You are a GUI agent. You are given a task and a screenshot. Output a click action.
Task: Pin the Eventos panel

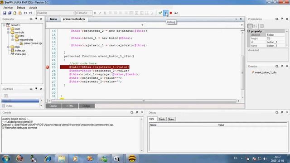point(282,66)
